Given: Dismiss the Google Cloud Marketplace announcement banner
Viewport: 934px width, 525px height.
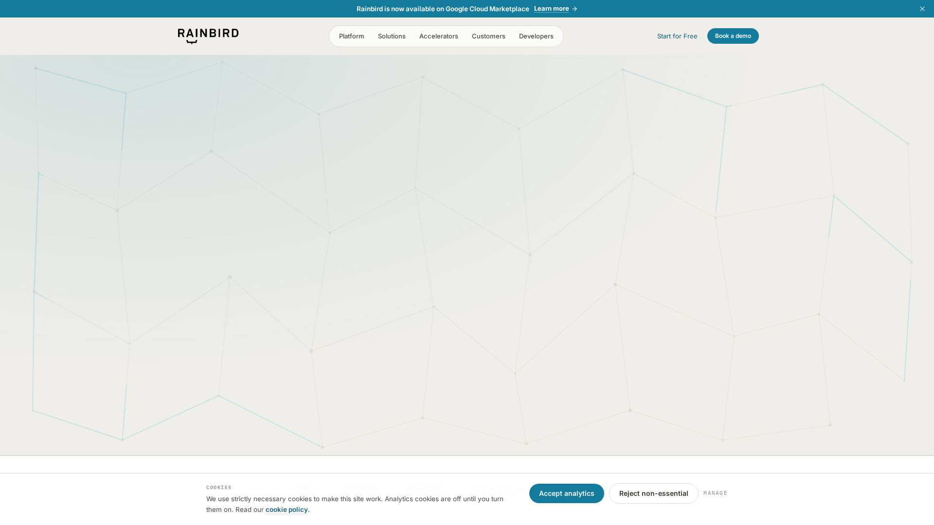Looking at the screenshot, I should pos(922,9).
